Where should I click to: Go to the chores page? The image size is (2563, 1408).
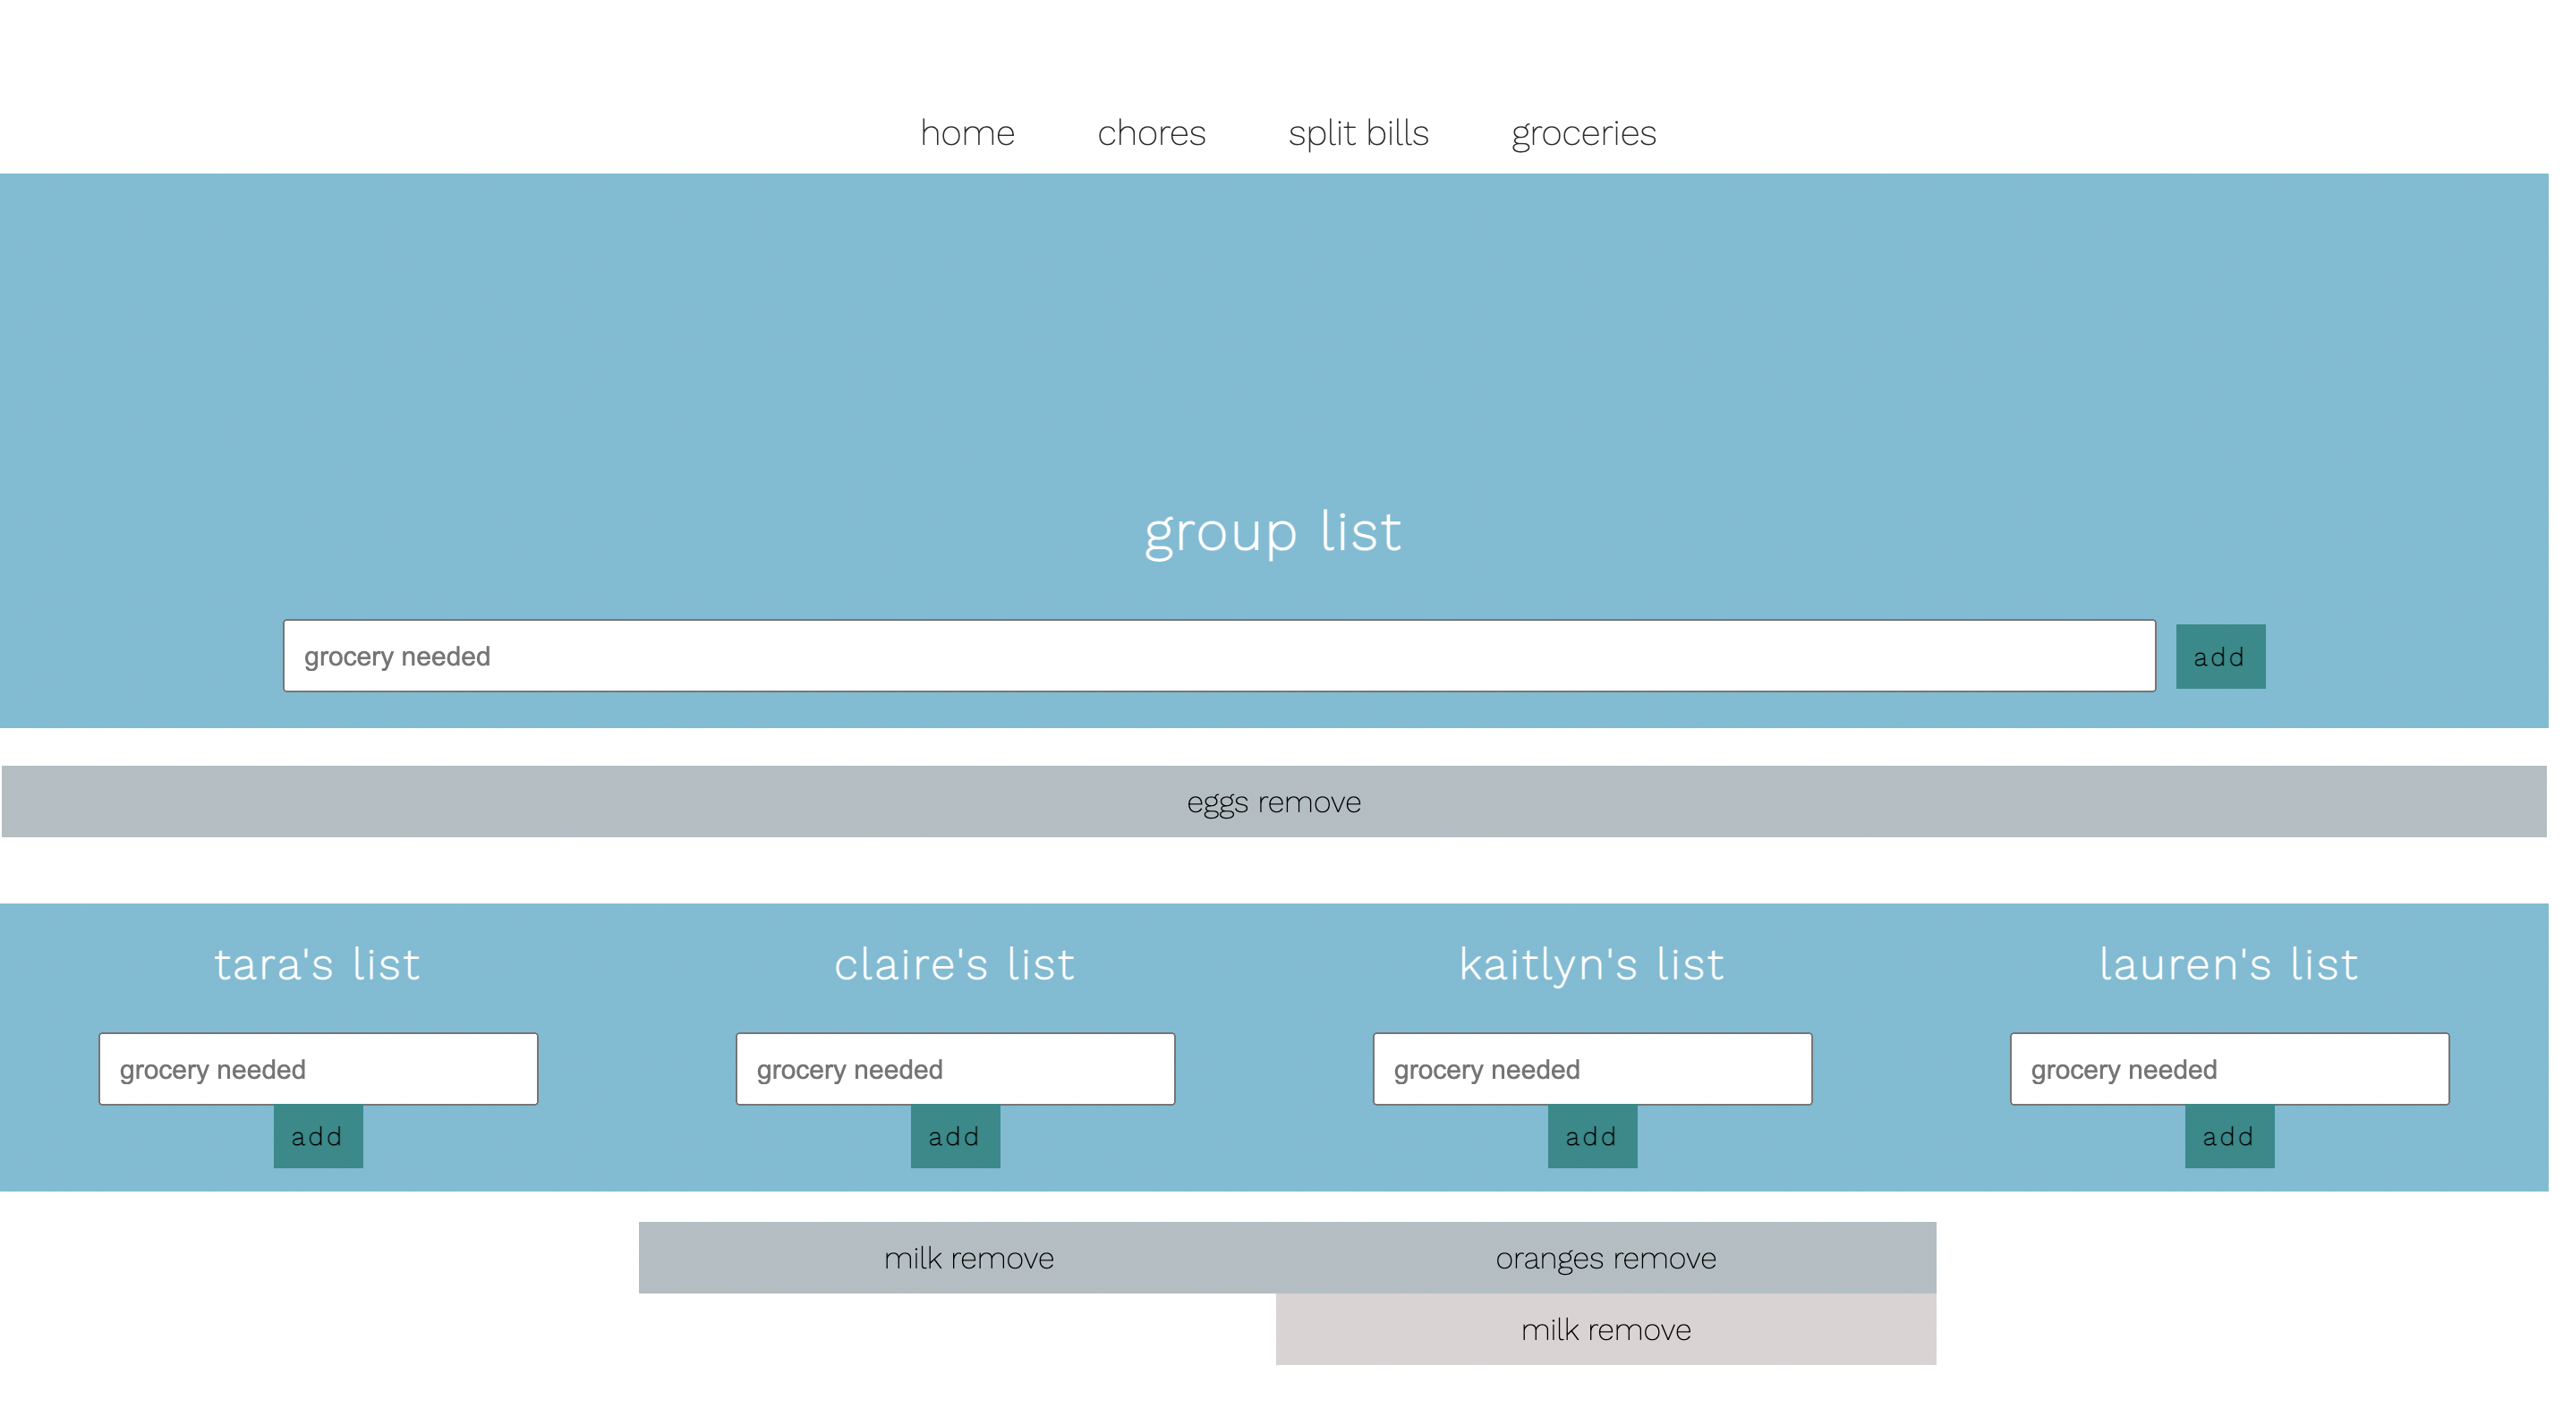[x=1151, y=133]
